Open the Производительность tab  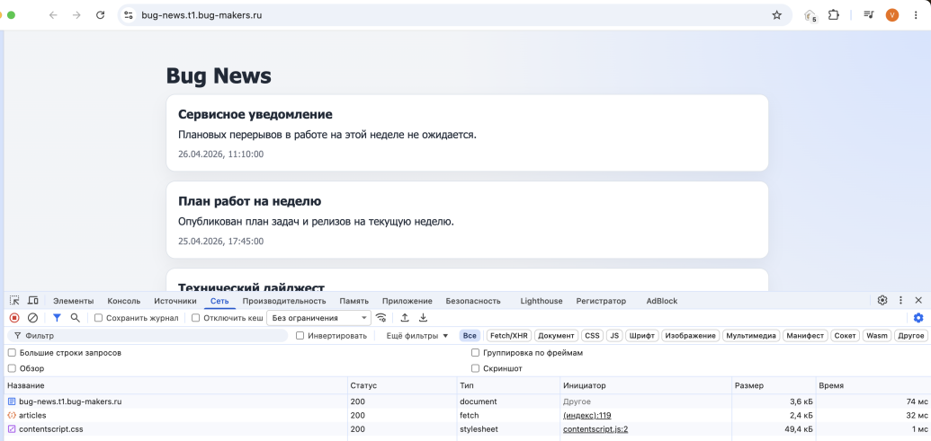click(284, 301)
